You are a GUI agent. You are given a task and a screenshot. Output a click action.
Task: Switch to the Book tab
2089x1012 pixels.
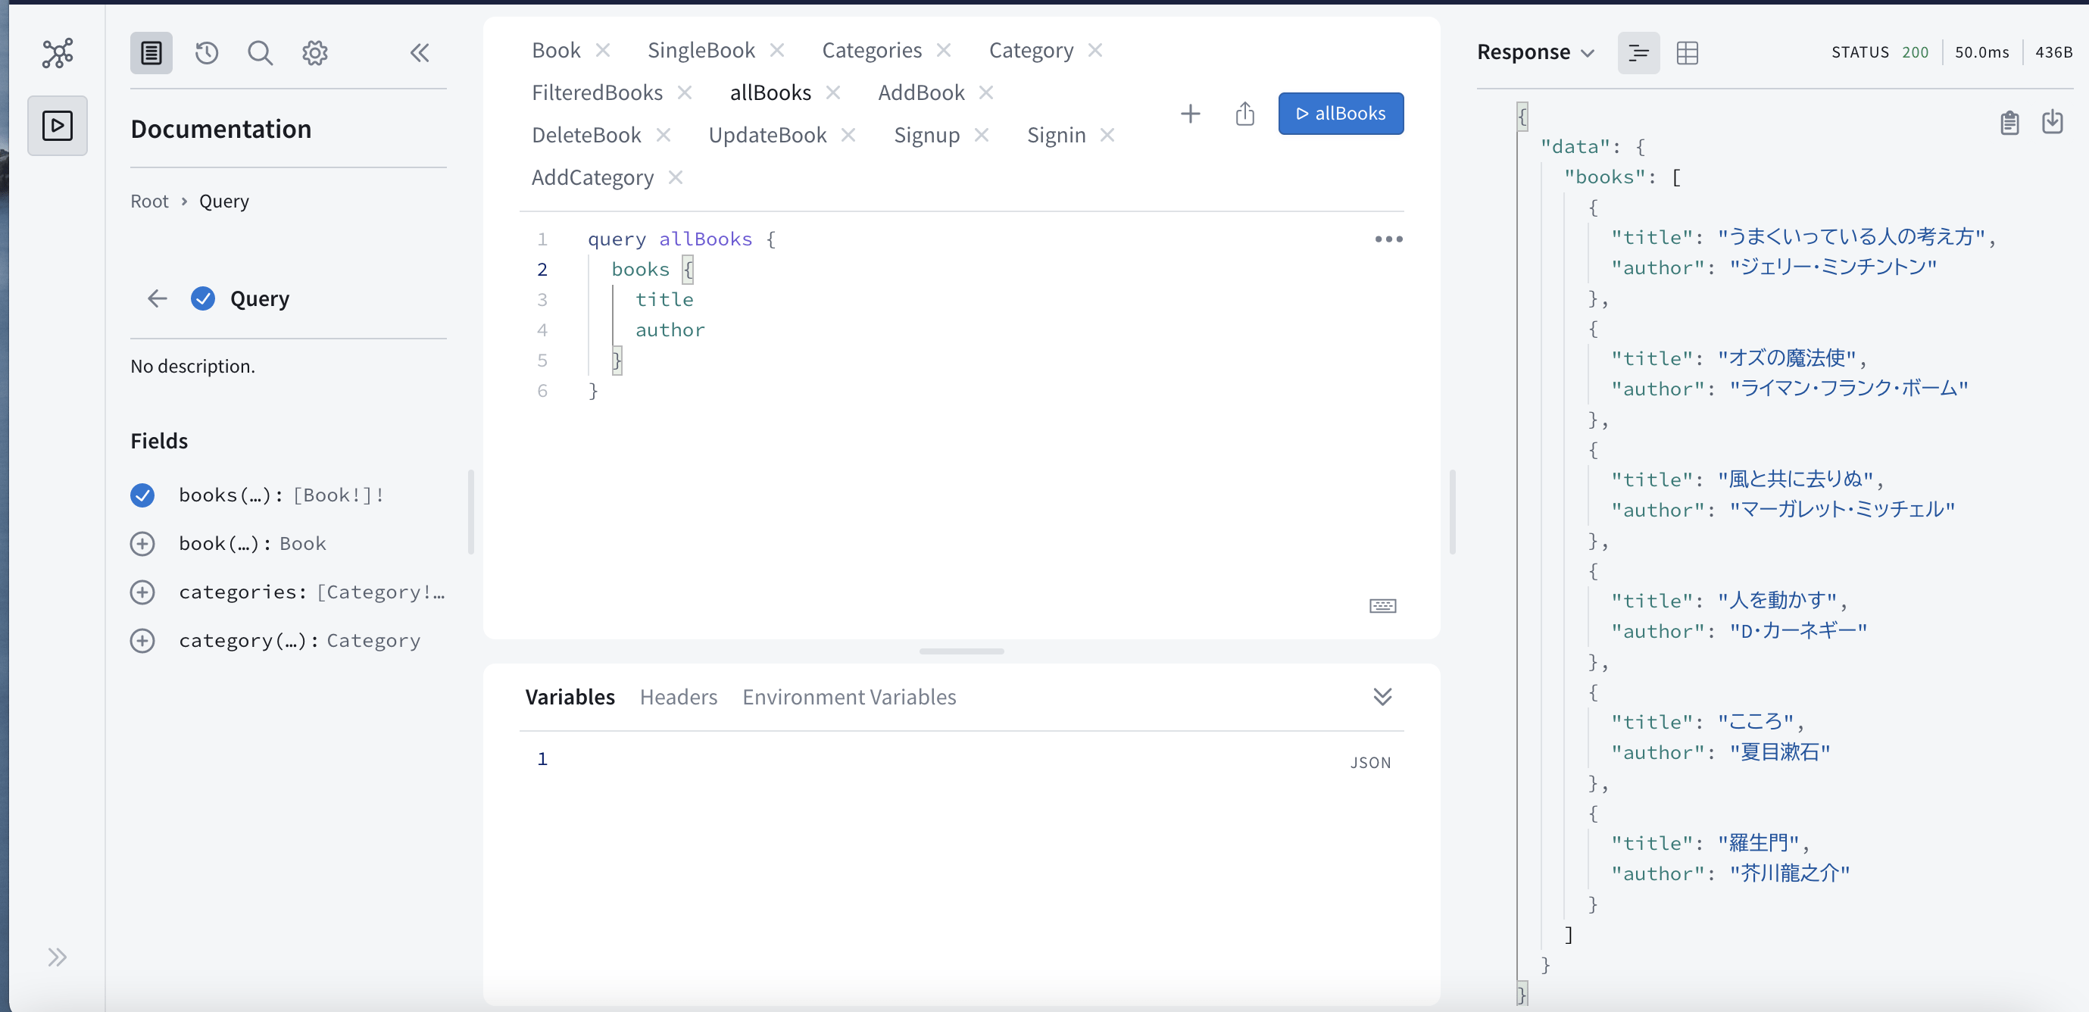pyautogui.click(x=556, y=50)
